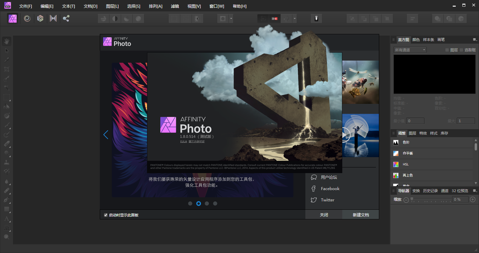Select the Colour Picker eyedropper tool

point(7,60)
